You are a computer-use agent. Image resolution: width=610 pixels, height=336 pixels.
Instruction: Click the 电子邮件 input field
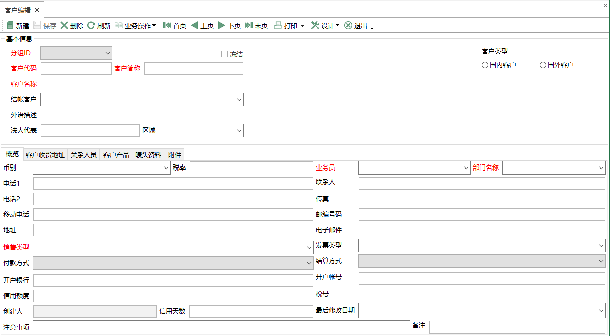(x=482, y=230)
